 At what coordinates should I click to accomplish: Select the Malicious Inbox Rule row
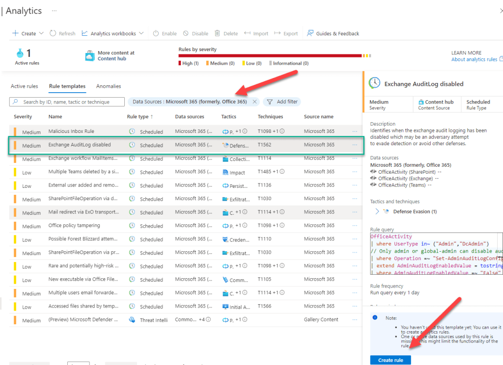[x=71, y=131]
